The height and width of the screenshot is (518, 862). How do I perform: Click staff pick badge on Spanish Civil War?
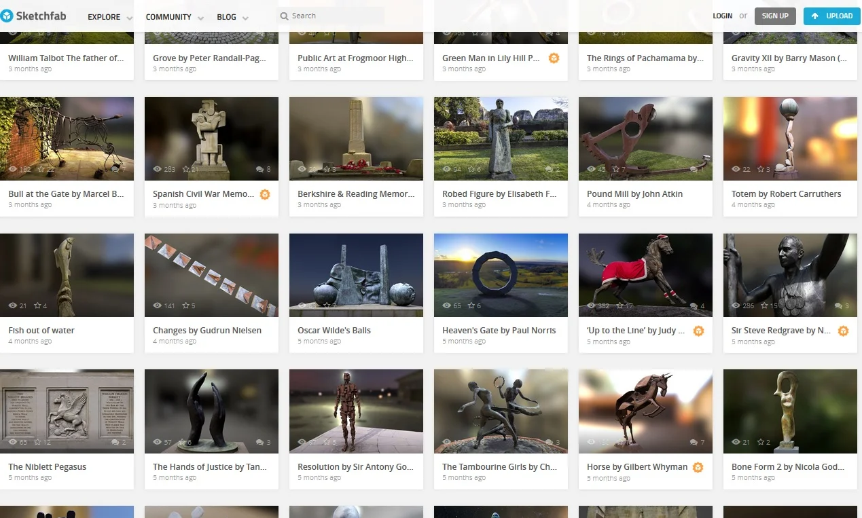[265, 194]
